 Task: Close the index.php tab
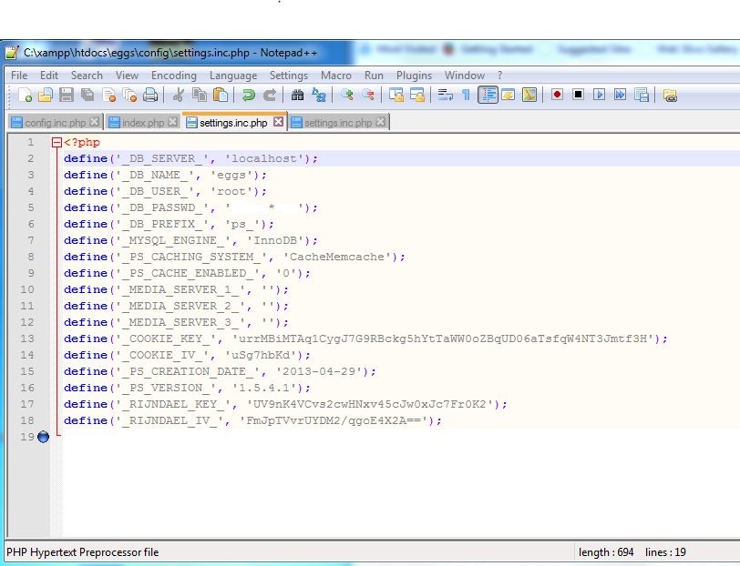point(173,122)
